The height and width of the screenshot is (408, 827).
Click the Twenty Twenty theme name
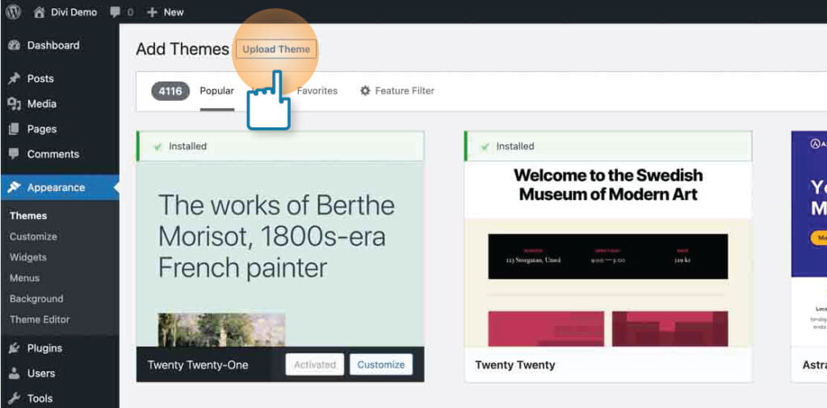(x=514, y=364)
